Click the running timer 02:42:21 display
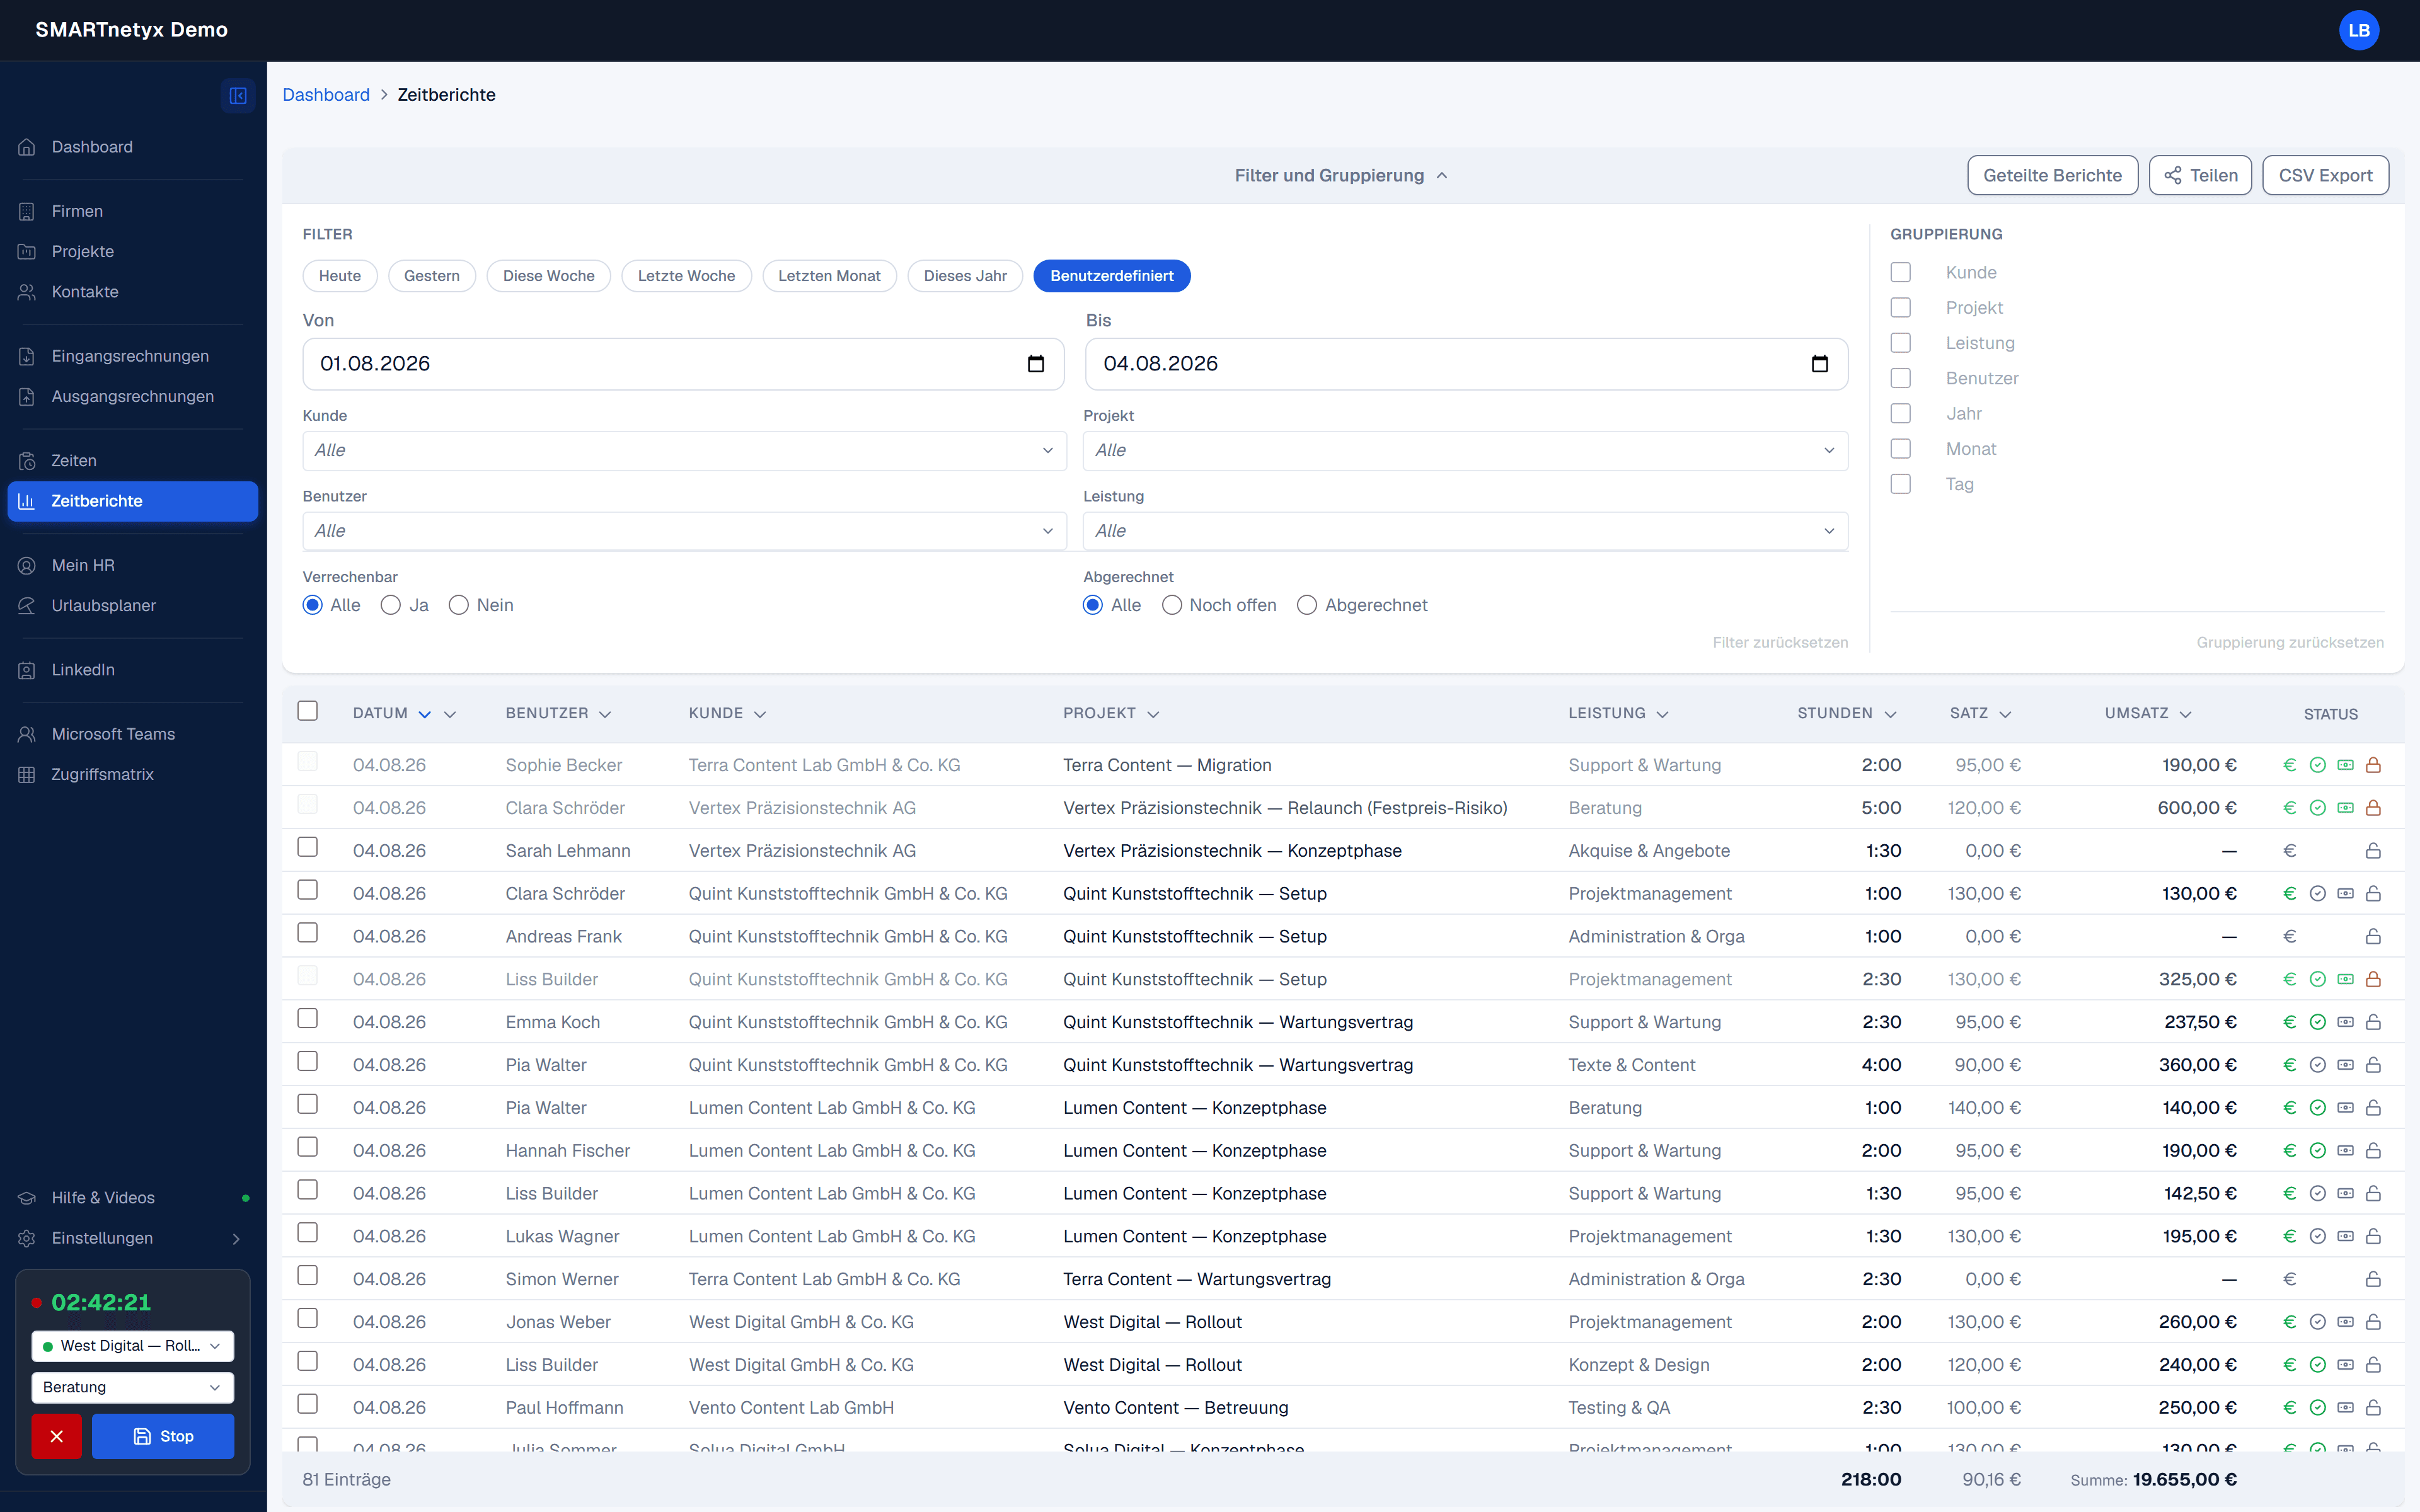The image size is (2420, 1512). click(x=101, y=1302)
